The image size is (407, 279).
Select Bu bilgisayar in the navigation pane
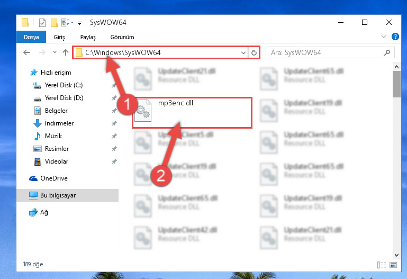tap(68, 195)
